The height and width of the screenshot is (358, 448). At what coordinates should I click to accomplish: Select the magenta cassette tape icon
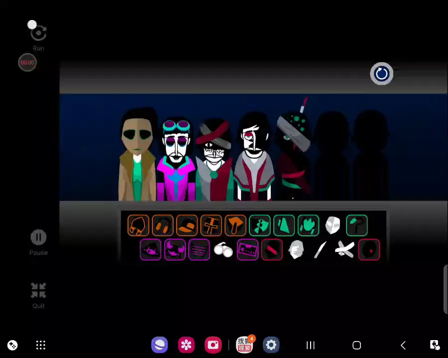pos(247,250)
